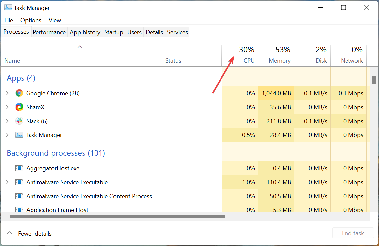
Task: Select Antimalware Service Executable Content Process name
Action: coord(89,196)
